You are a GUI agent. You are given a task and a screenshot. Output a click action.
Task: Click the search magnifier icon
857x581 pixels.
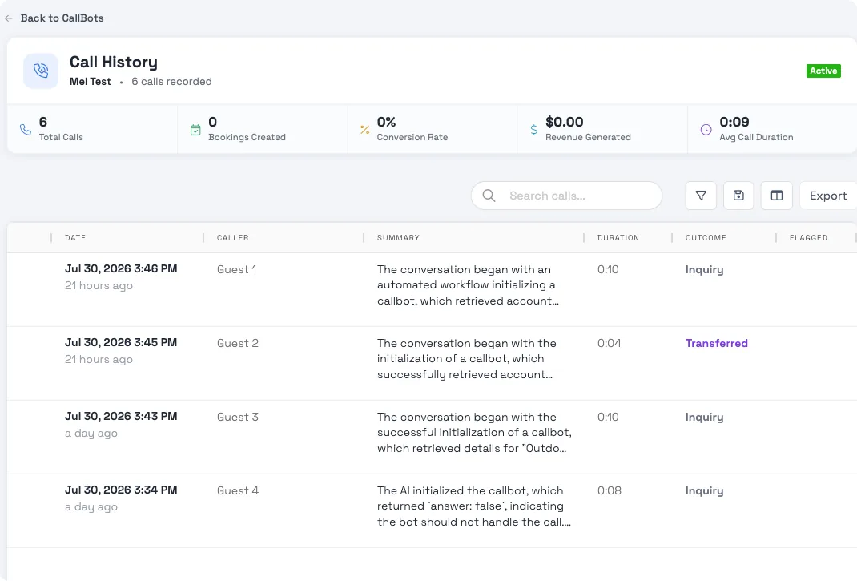[489, 196]
